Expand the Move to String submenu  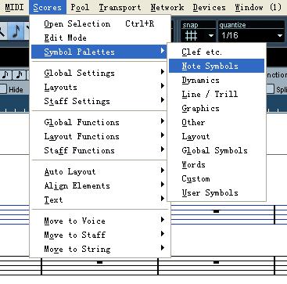point(100,249)
